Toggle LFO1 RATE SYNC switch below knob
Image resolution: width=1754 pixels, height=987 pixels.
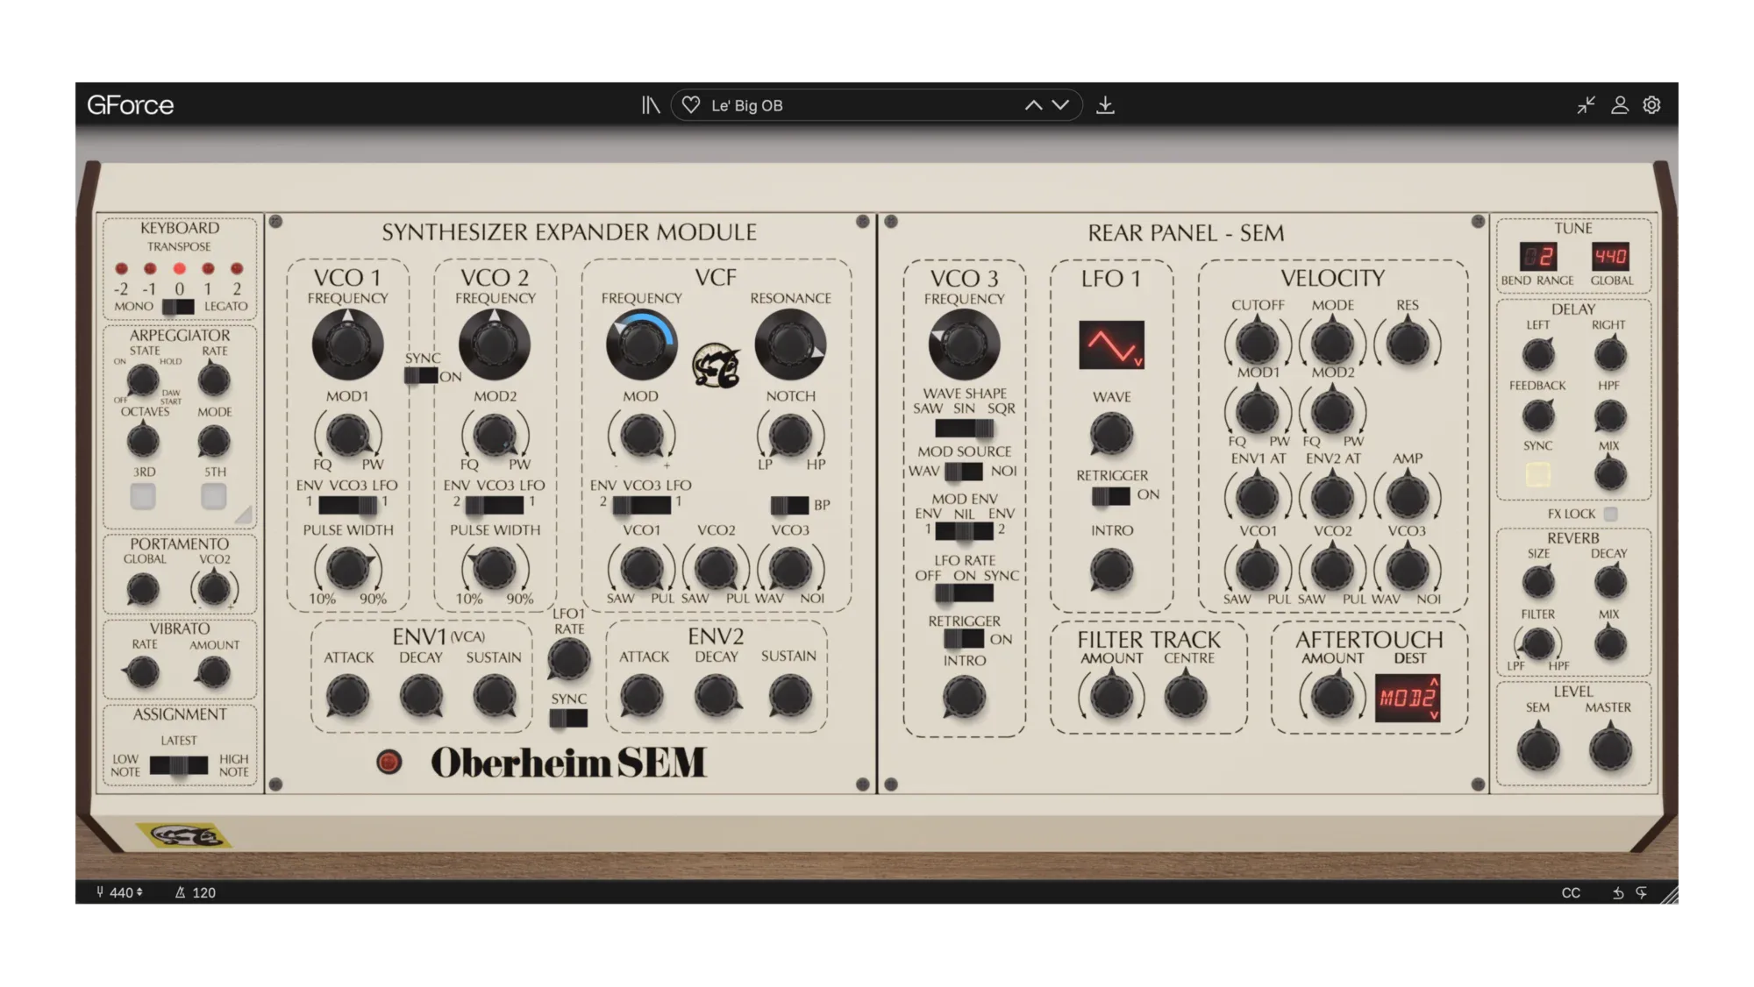(x=568, y=719)
